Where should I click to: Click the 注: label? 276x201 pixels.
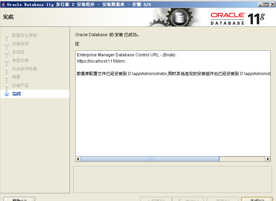(78, 44)
